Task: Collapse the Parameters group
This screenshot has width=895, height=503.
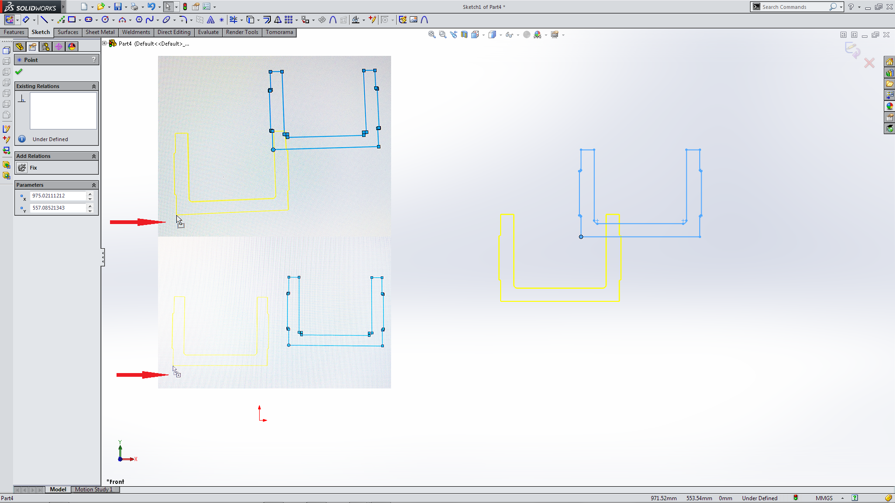Action: coord(94,185)
